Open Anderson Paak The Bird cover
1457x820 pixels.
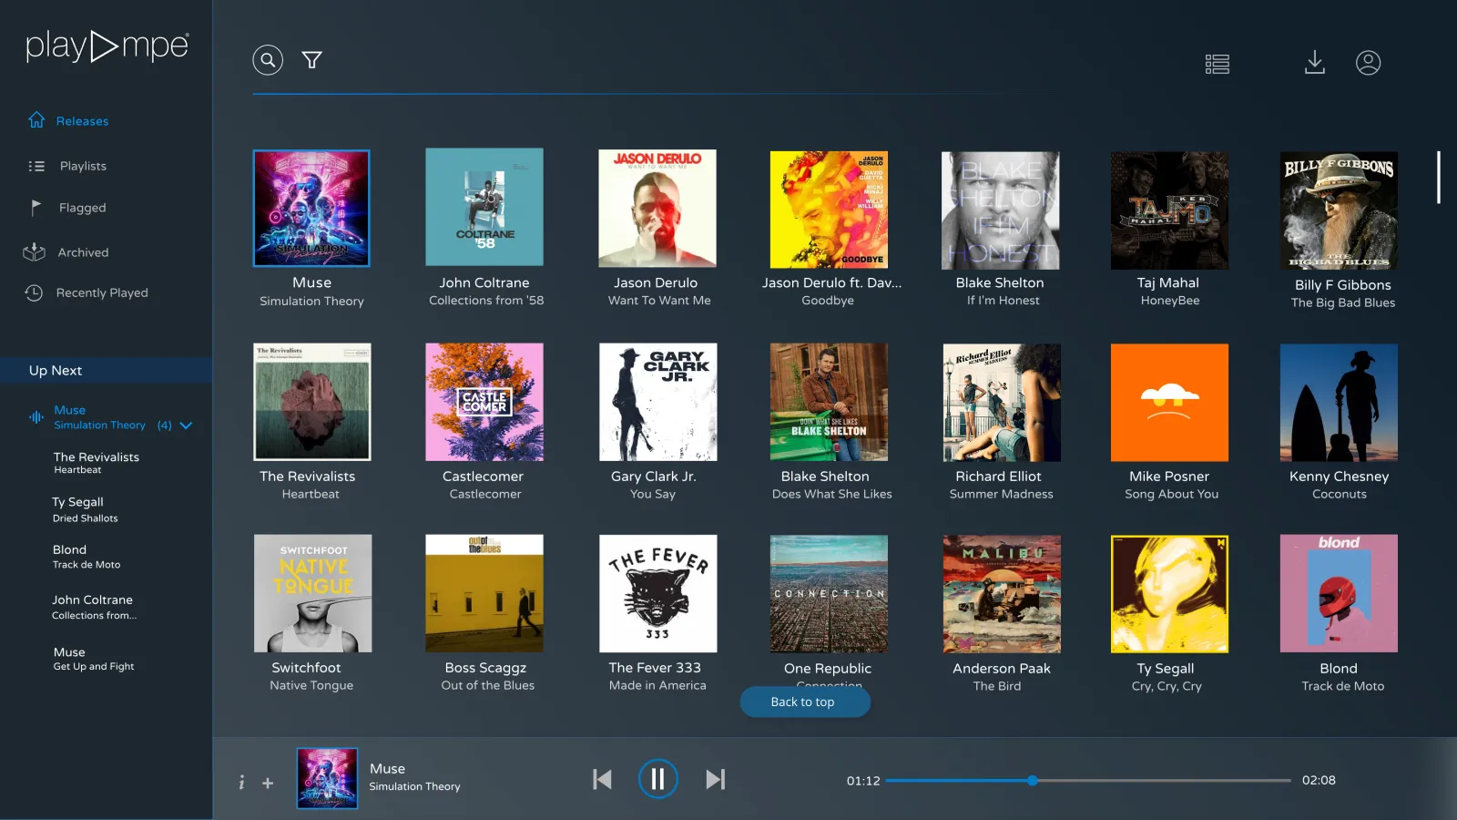point(1002,593)
